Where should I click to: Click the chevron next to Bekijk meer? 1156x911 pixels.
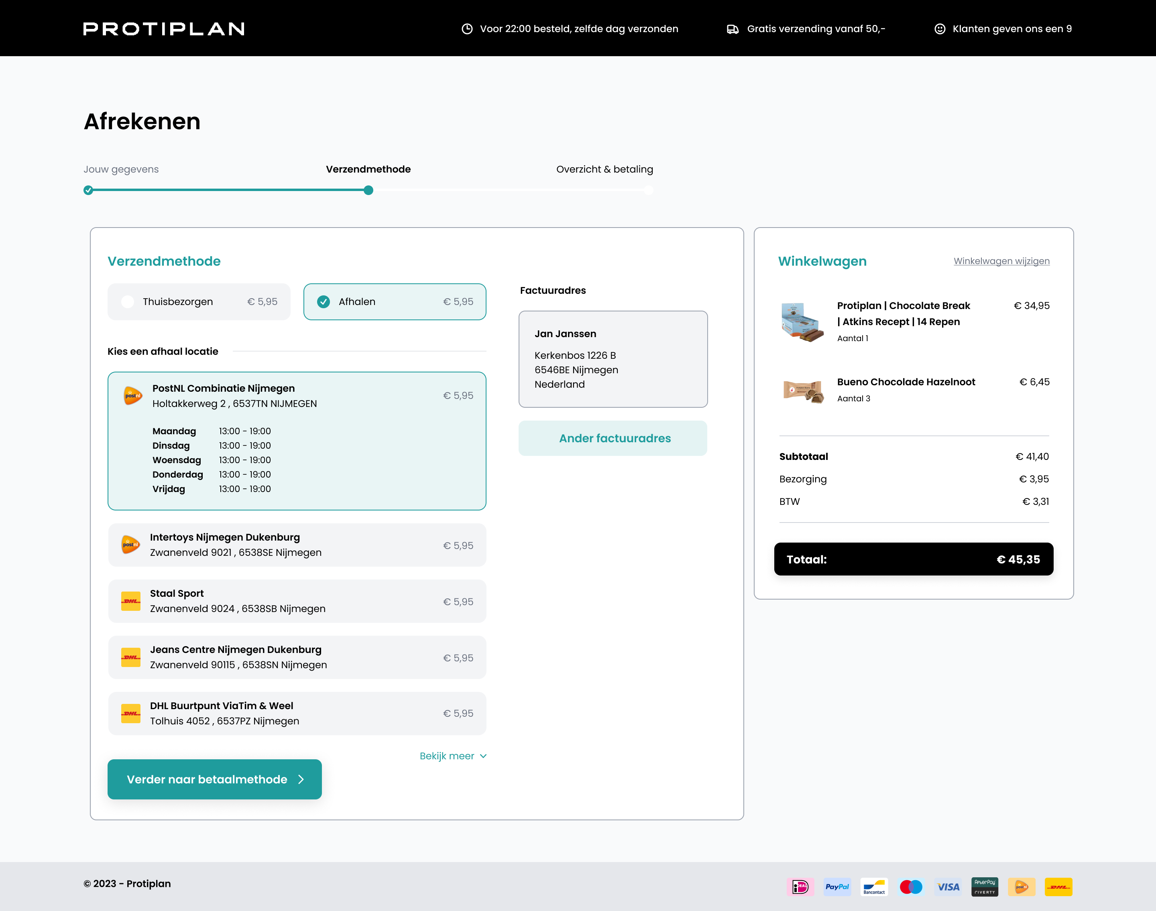tap(483, 756)
